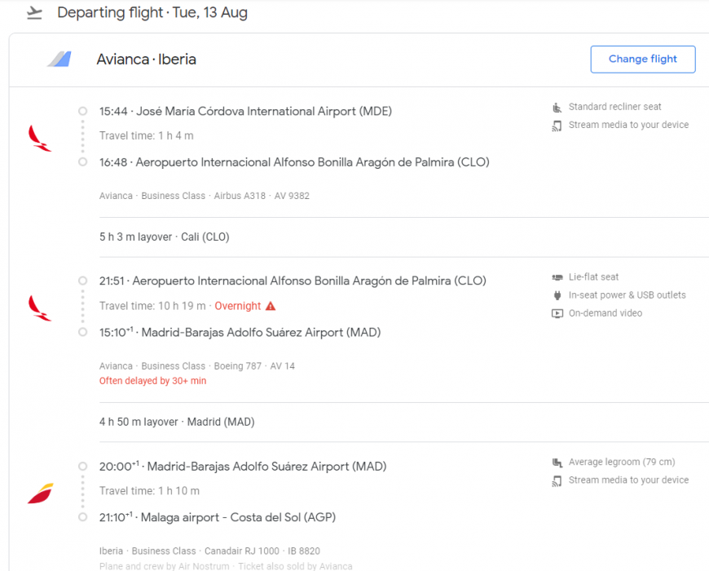Click the Iberia logo beside the MAD flight
The width and height of the screenshot is (709, 571).
click(40, 493)
